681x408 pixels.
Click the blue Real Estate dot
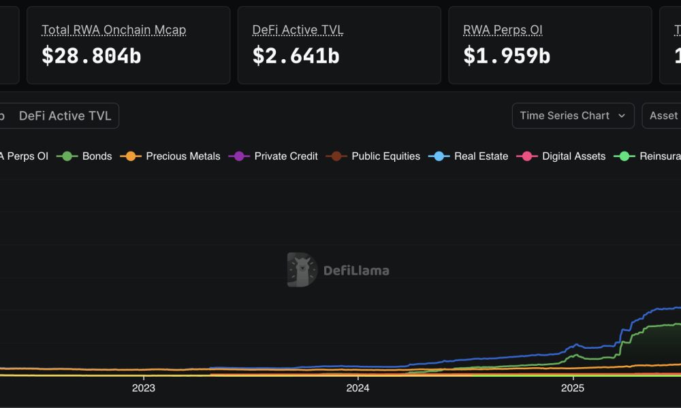click(x=440, y=156)
